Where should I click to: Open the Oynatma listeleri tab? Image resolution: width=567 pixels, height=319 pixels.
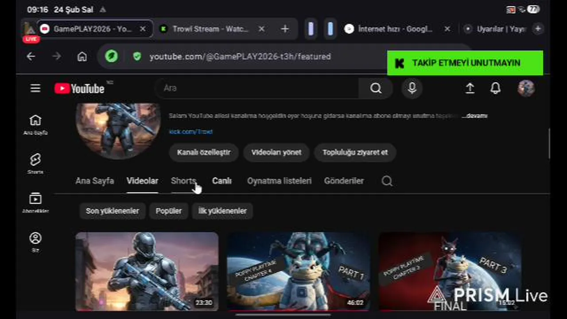click(x=279, y=181)
